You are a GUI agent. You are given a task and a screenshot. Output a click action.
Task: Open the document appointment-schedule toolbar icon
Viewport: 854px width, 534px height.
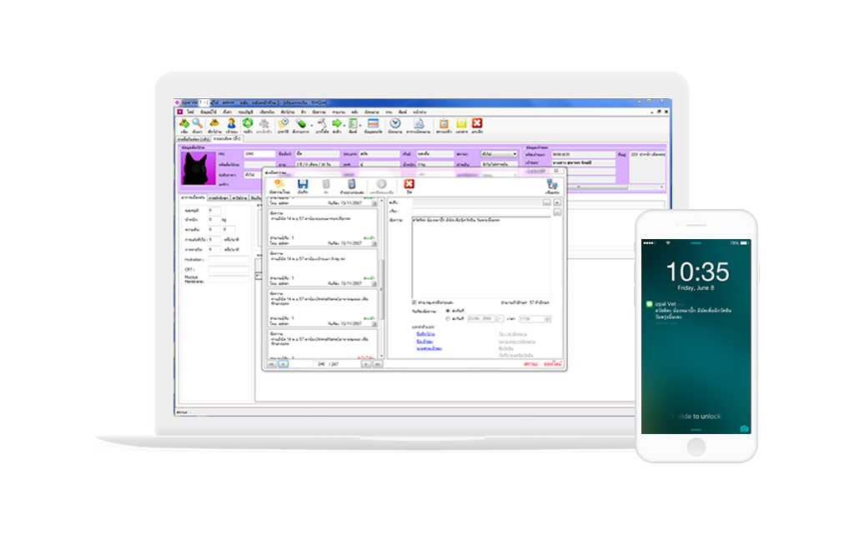pos(419,124)
